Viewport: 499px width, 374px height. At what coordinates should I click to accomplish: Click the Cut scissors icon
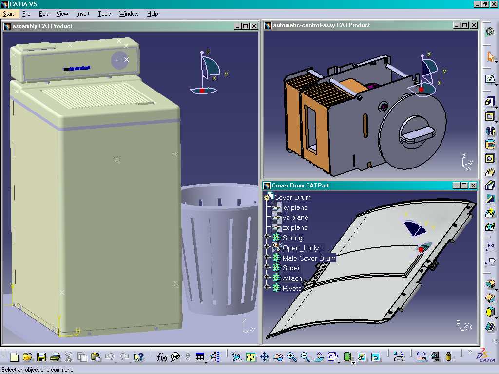point(68,357)
